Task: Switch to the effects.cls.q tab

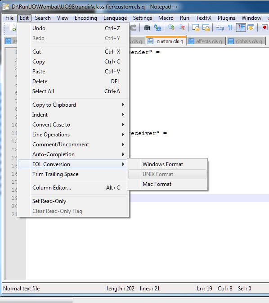Action: click(x=206, y=41)
